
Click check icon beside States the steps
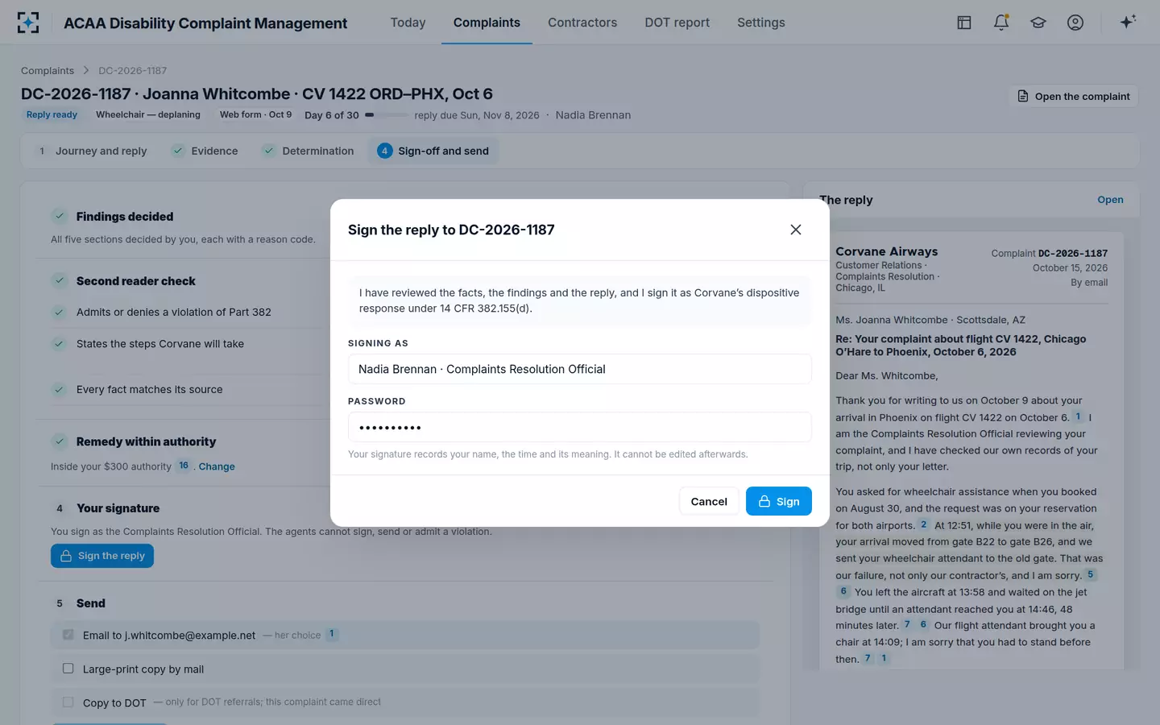click(59, 344)
